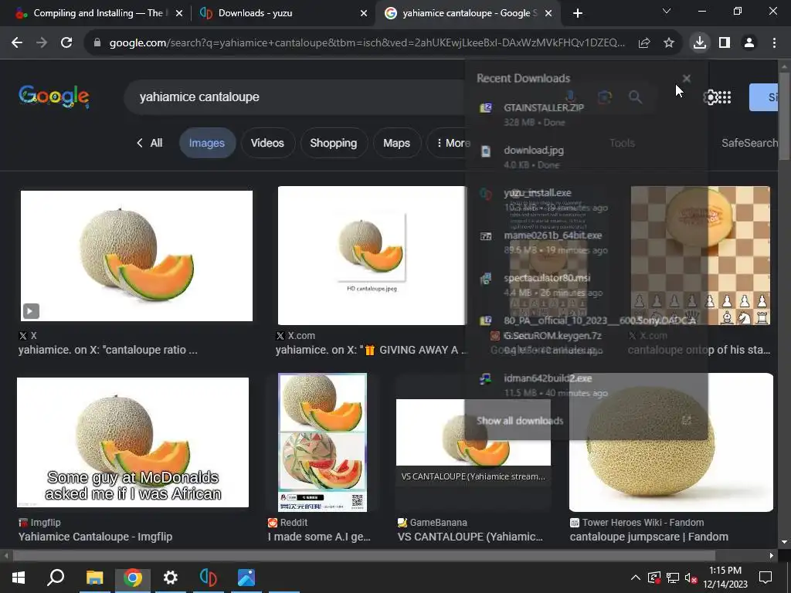The height and width of the screenshot is (593, 791).
Task: Close the Recent Downloads popup
Action: coord(687,78)
